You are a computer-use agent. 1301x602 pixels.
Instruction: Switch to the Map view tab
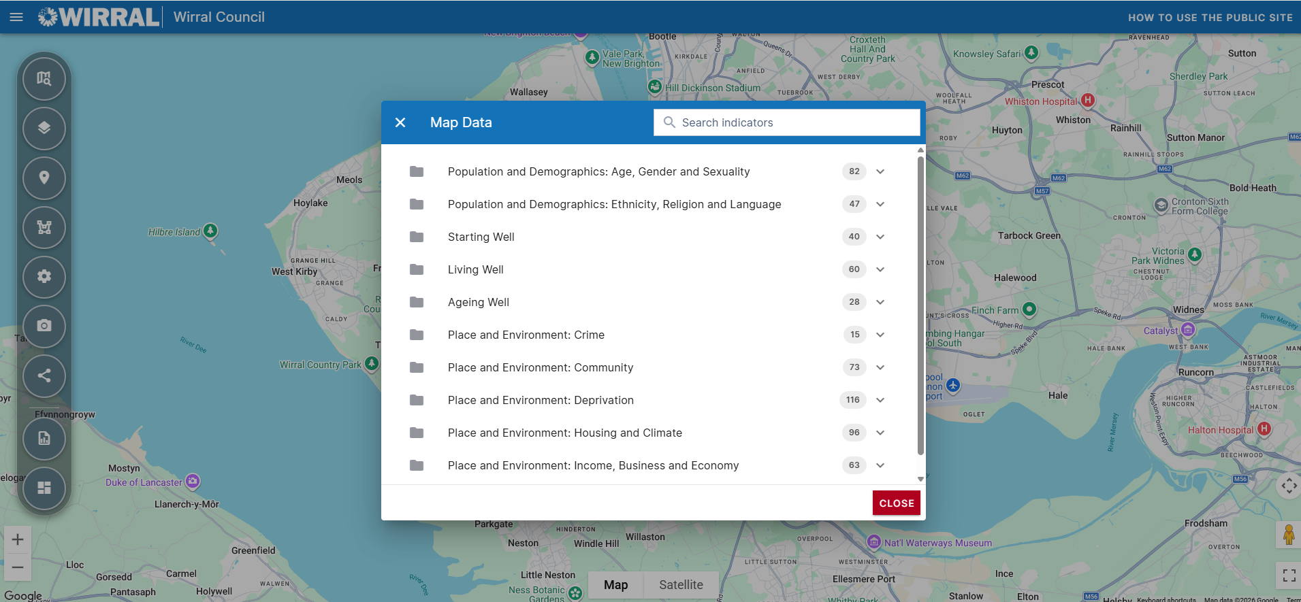(616, 585)
